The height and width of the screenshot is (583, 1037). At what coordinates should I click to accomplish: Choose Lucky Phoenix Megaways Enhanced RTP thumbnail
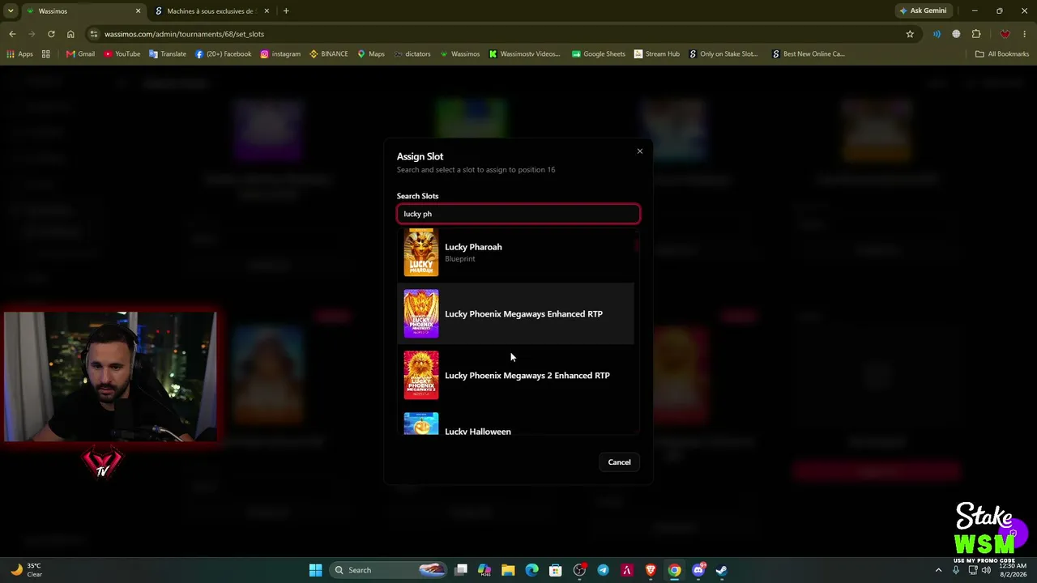point(421,314)
